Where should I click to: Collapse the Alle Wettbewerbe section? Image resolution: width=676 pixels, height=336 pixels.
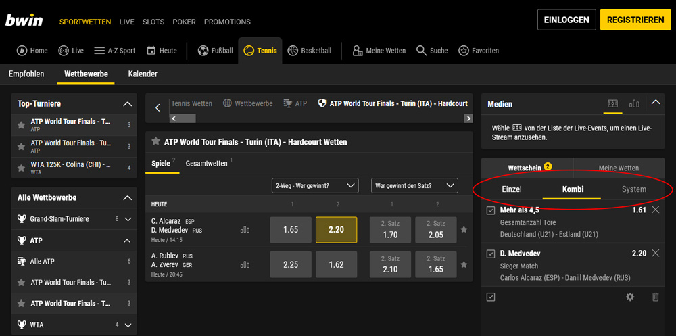127,197
